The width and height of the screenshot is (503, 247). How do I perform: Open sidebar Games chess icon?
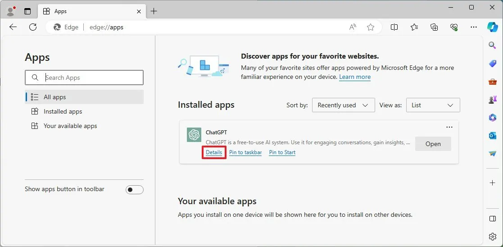(x=492, y=100)
